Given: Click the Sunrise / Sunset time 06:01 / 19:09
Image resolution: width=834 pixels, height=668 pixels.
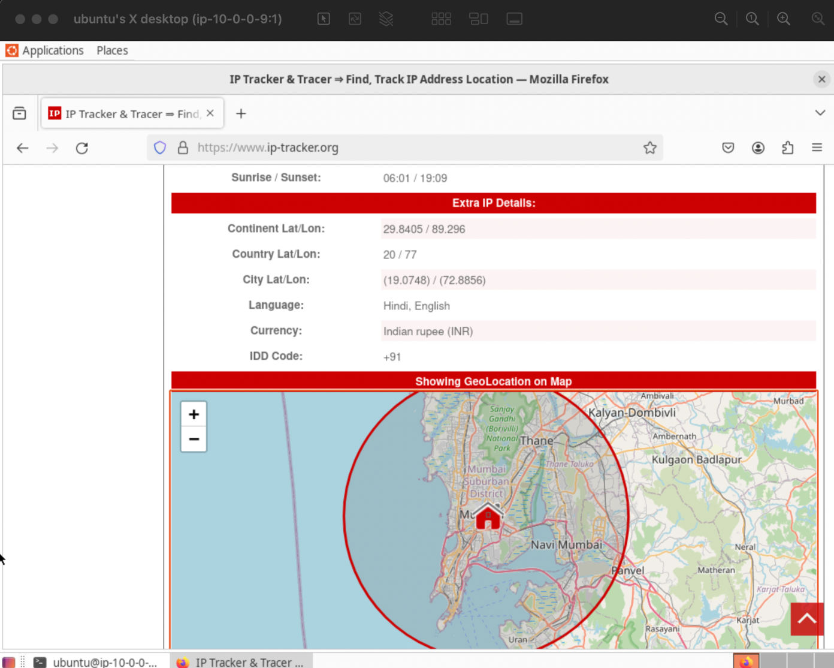Looking at the screenshot, I should 415,178.
